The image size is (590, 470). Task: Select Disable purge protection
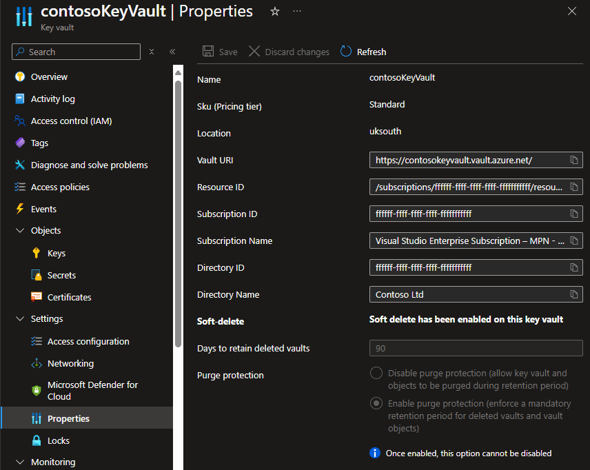click(376, 372)
